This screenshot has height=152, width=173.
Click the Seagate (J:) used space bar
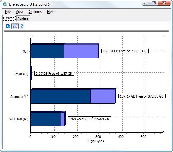coord(60,97)
